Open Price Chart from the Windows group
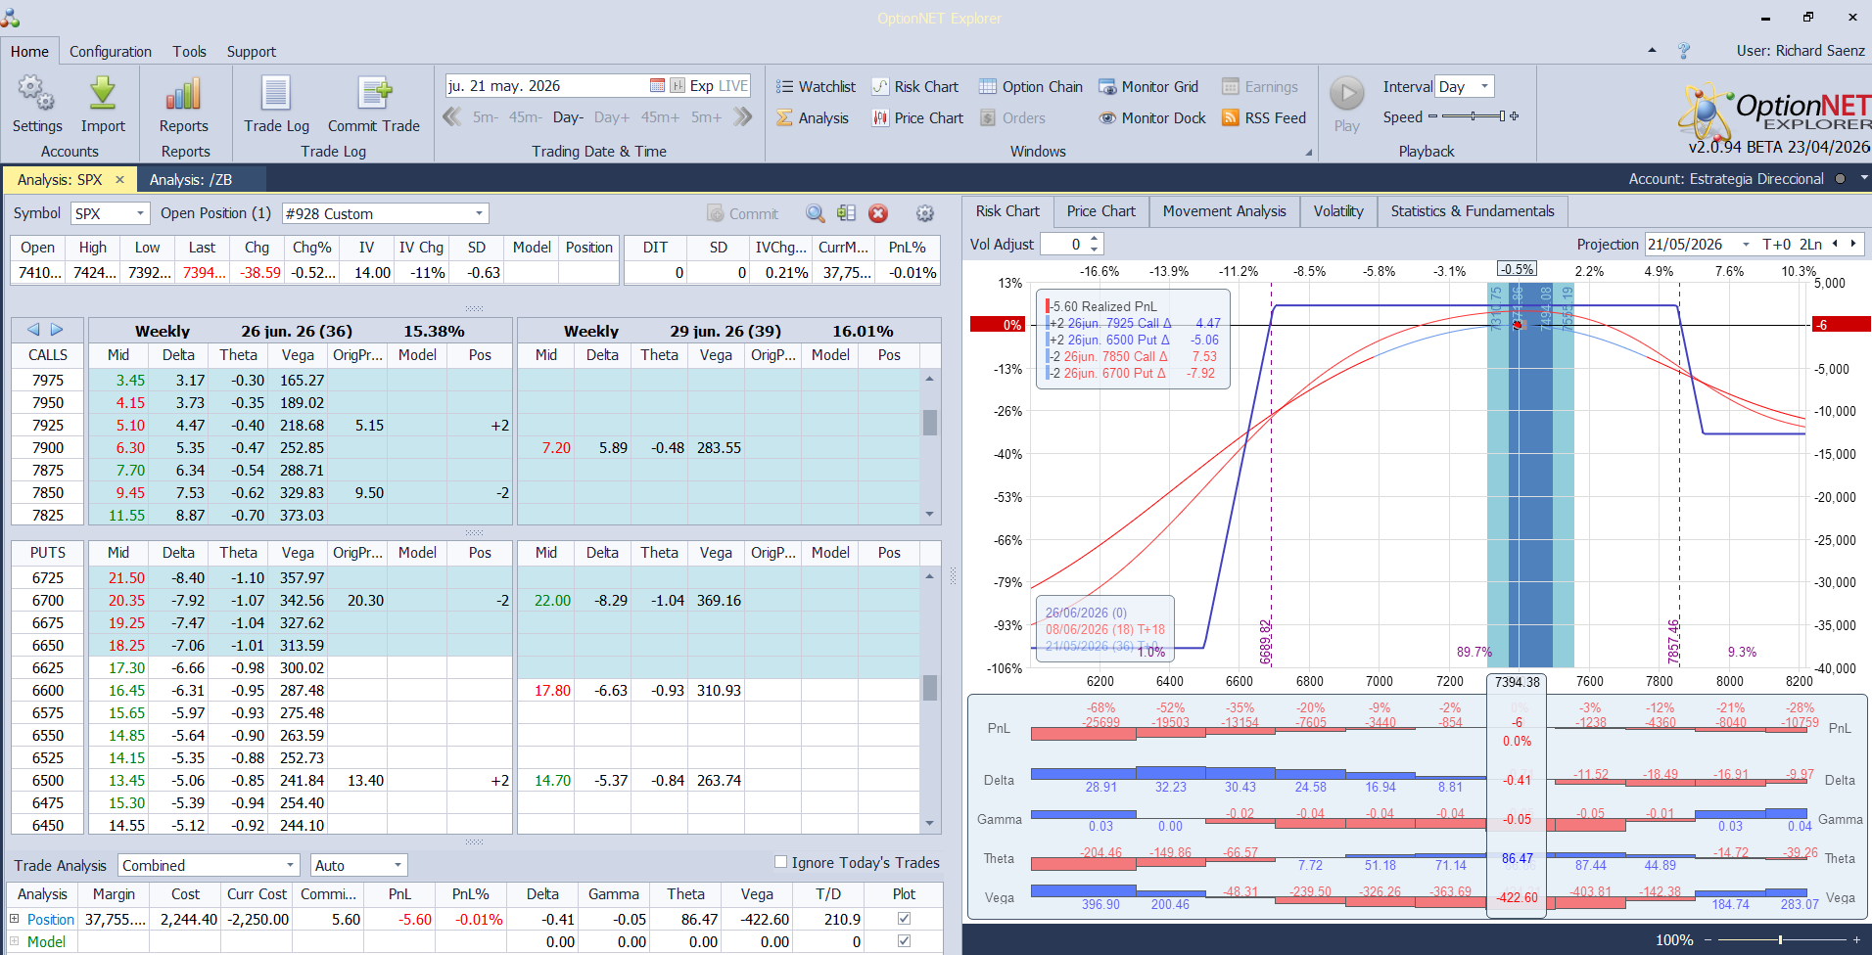The width and height of the screenshot is (1872, 955). coord(917,117)
